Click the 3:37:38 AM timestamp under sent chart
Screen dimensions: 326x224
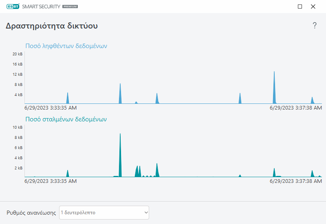[x=296, y=181]
